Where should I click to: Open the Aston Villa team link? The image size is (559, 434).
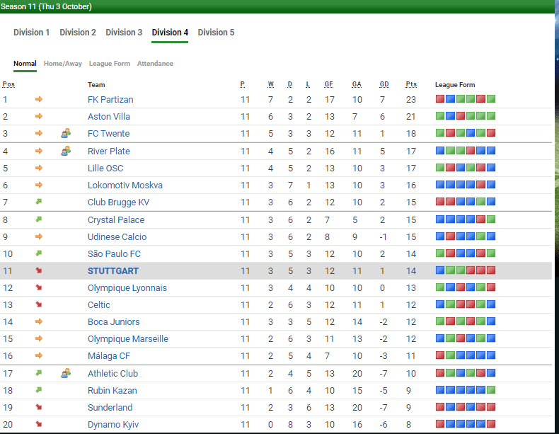coord(109,117)
